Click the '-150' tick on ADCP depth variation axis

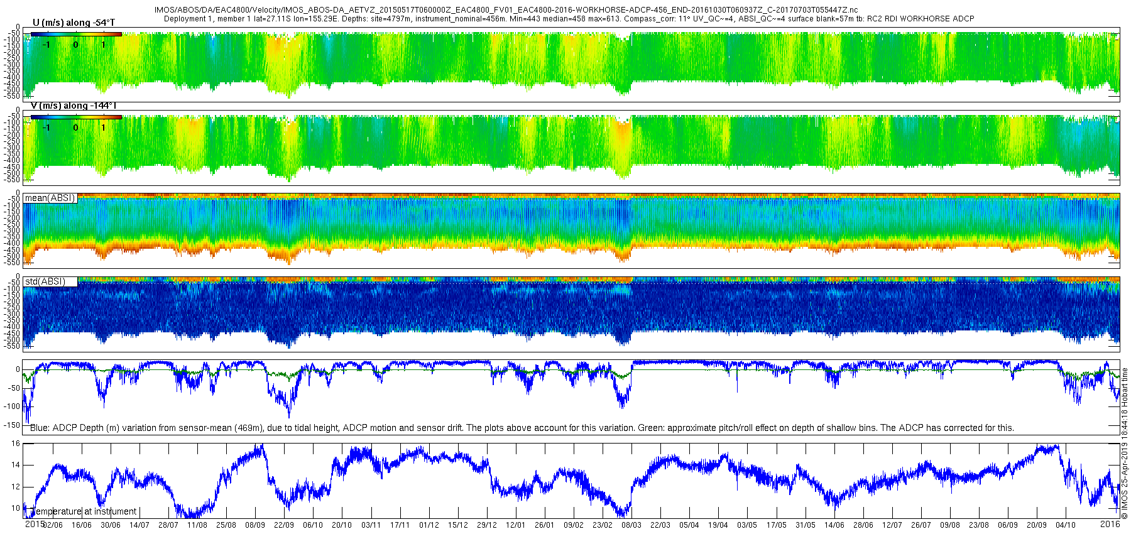click(x=13, y=425)
